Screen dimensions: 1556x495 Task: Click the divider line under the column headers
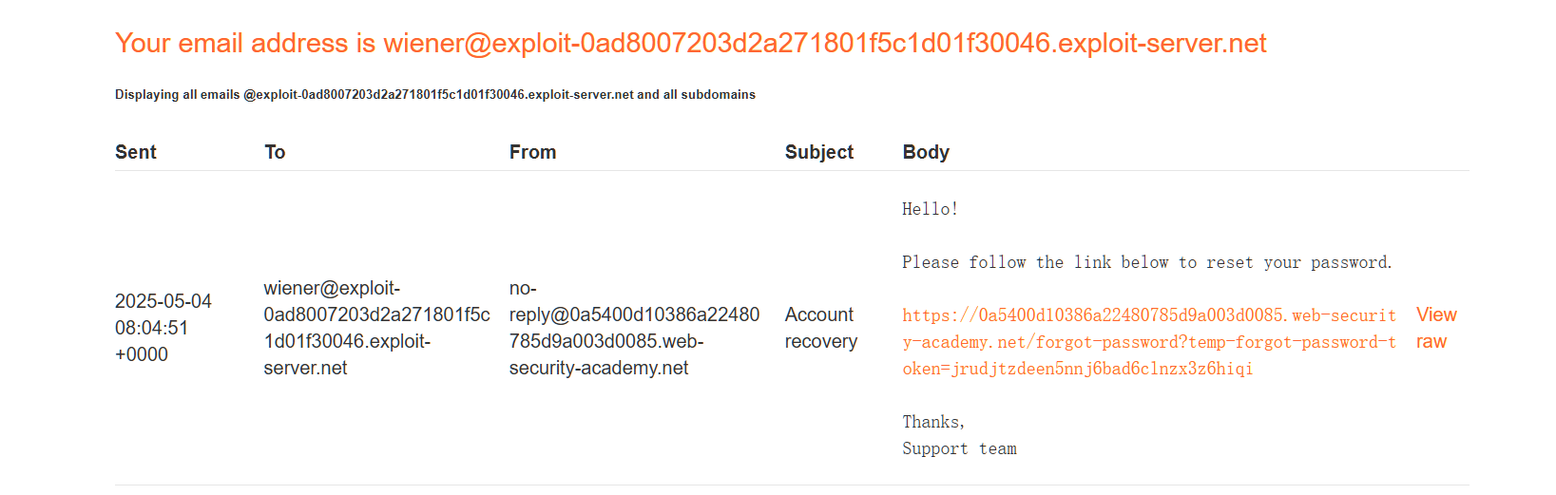pos(792,171)
